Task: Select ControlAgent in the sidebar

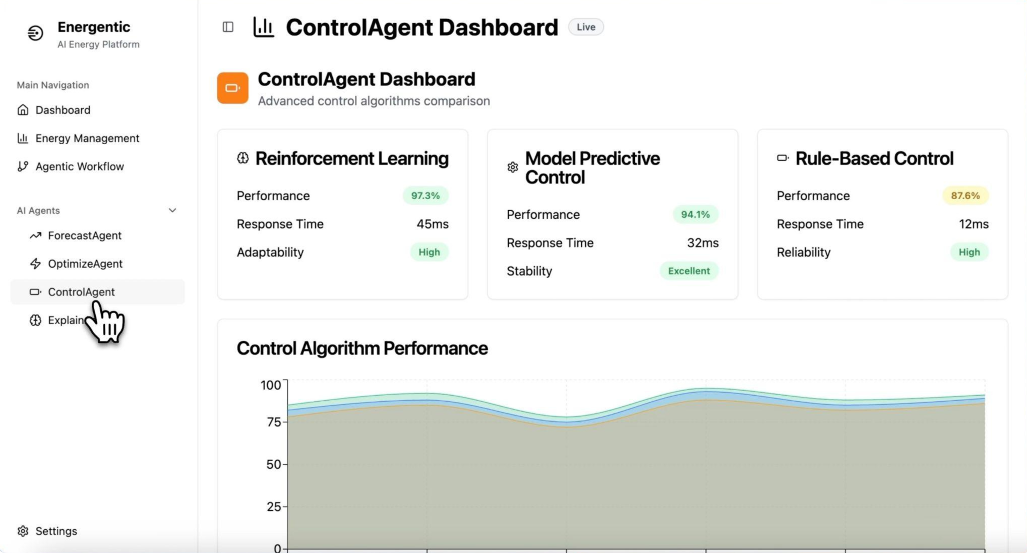Action: pos(81,292)
